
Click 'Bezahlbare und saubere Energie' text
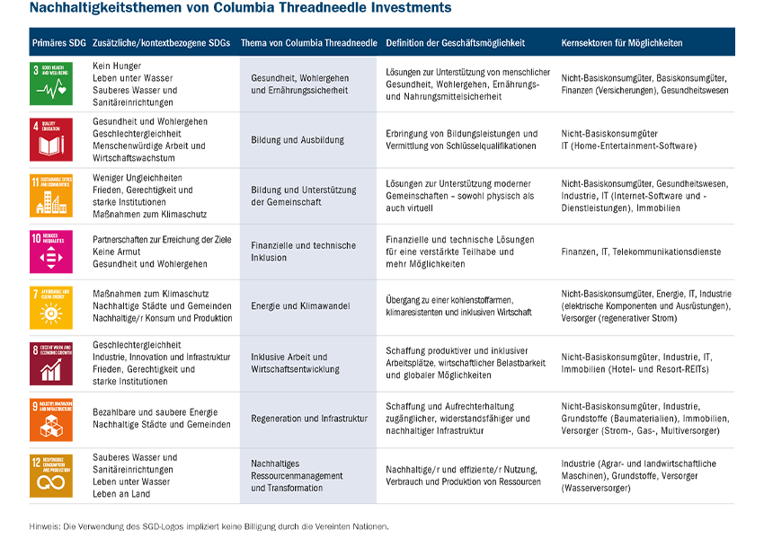155,412
